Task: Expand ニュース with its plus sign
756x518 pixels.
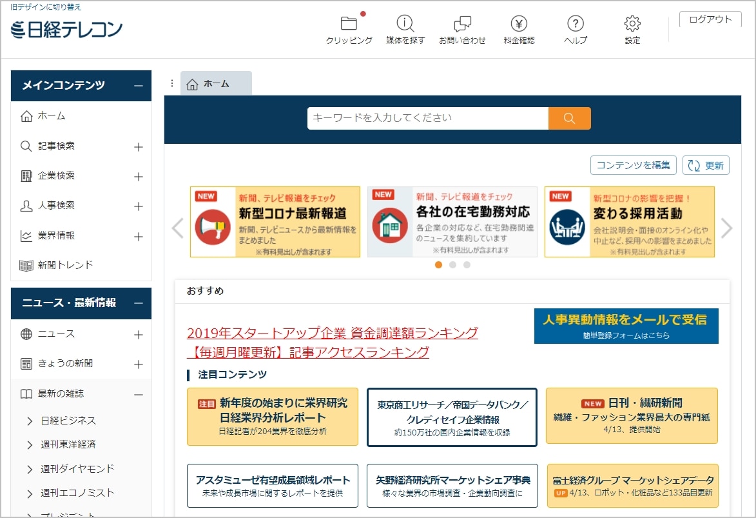Action: point(139,335)
